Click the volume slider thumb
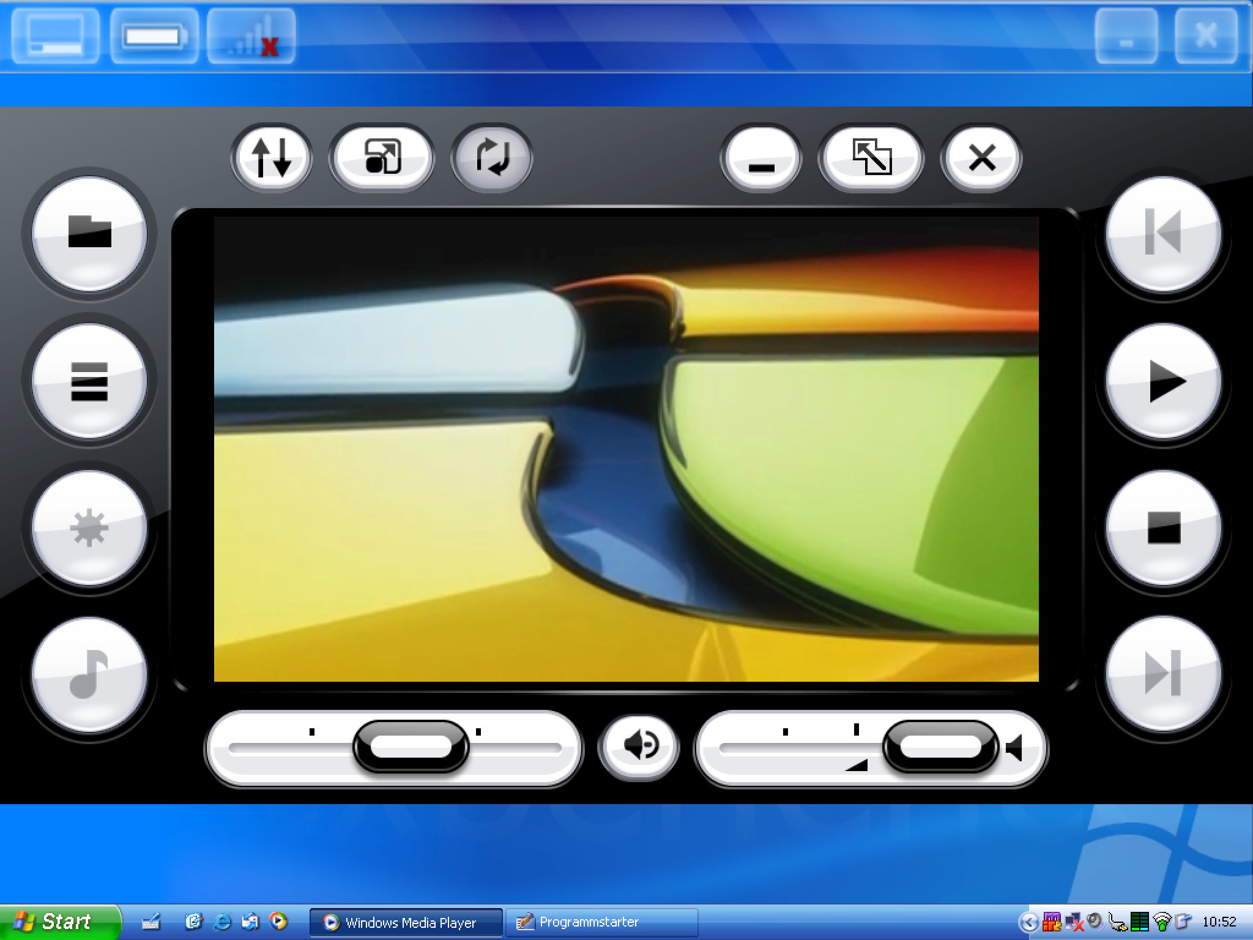This screenshot has width=1253, height=940. click(941, 746)
